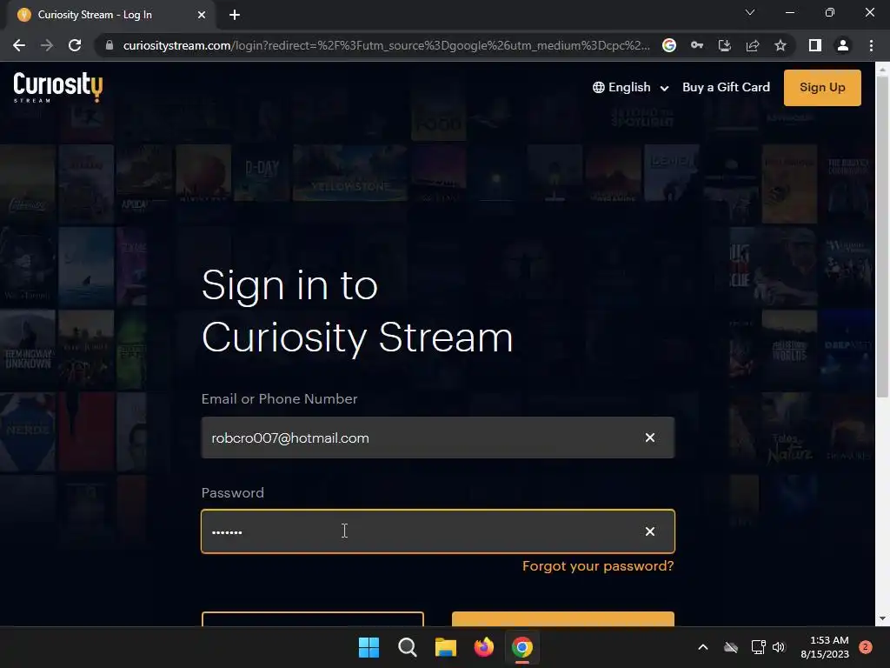Click the email input field
Screen dimensions: 890x668
(x=438, y=438)
